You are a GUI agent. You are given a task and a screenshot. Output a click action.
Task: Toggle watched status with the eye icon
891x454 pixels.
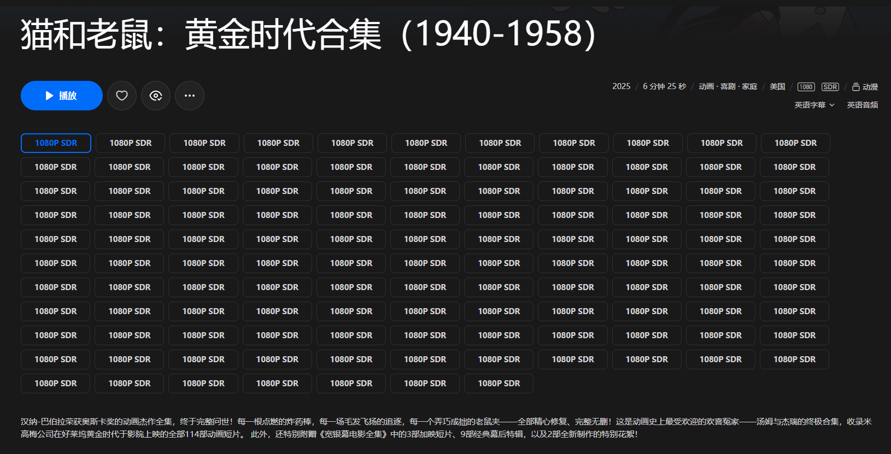point(156,96)
